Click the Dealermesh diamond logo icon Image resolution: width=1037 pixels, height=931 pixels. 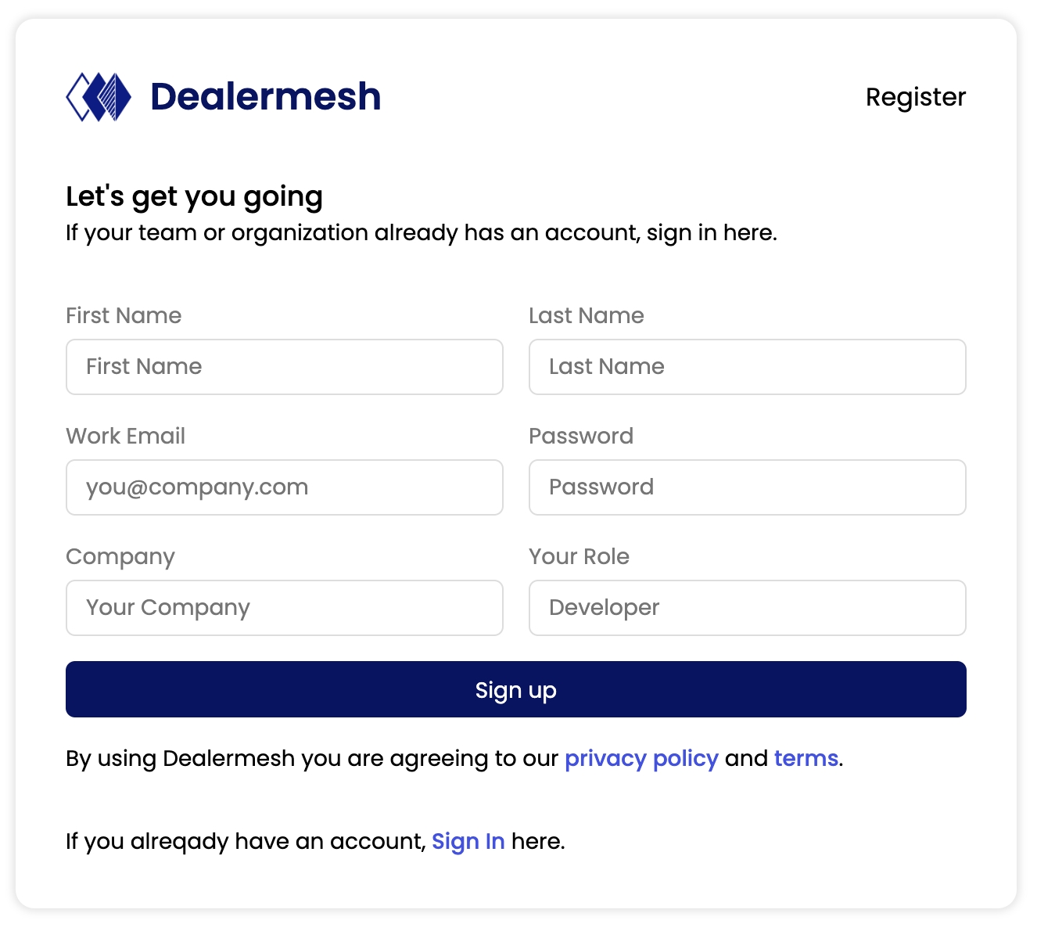[x=99, y=97]
